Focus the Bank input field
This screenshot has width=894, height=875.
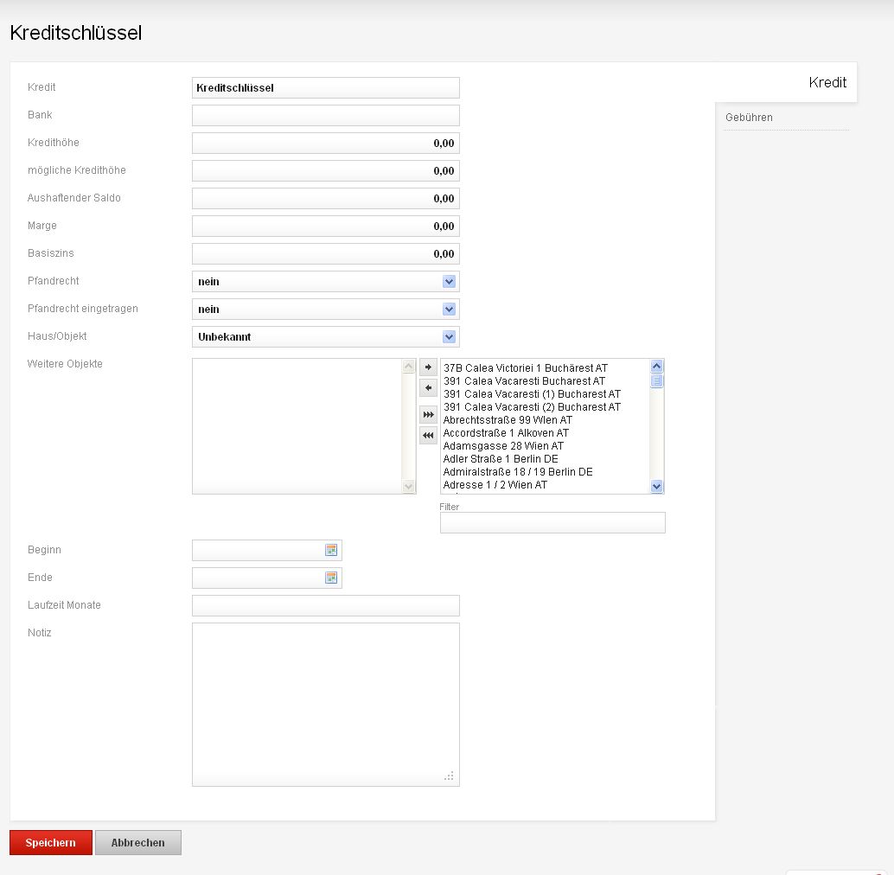click(x=326, y=116)
